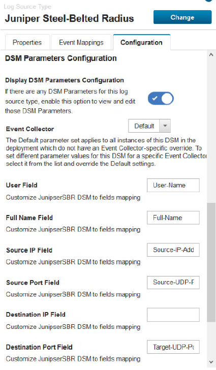Click the DSM Parameters Configuration heading
This screenshot has width=216, height=370.
point(61,58)
